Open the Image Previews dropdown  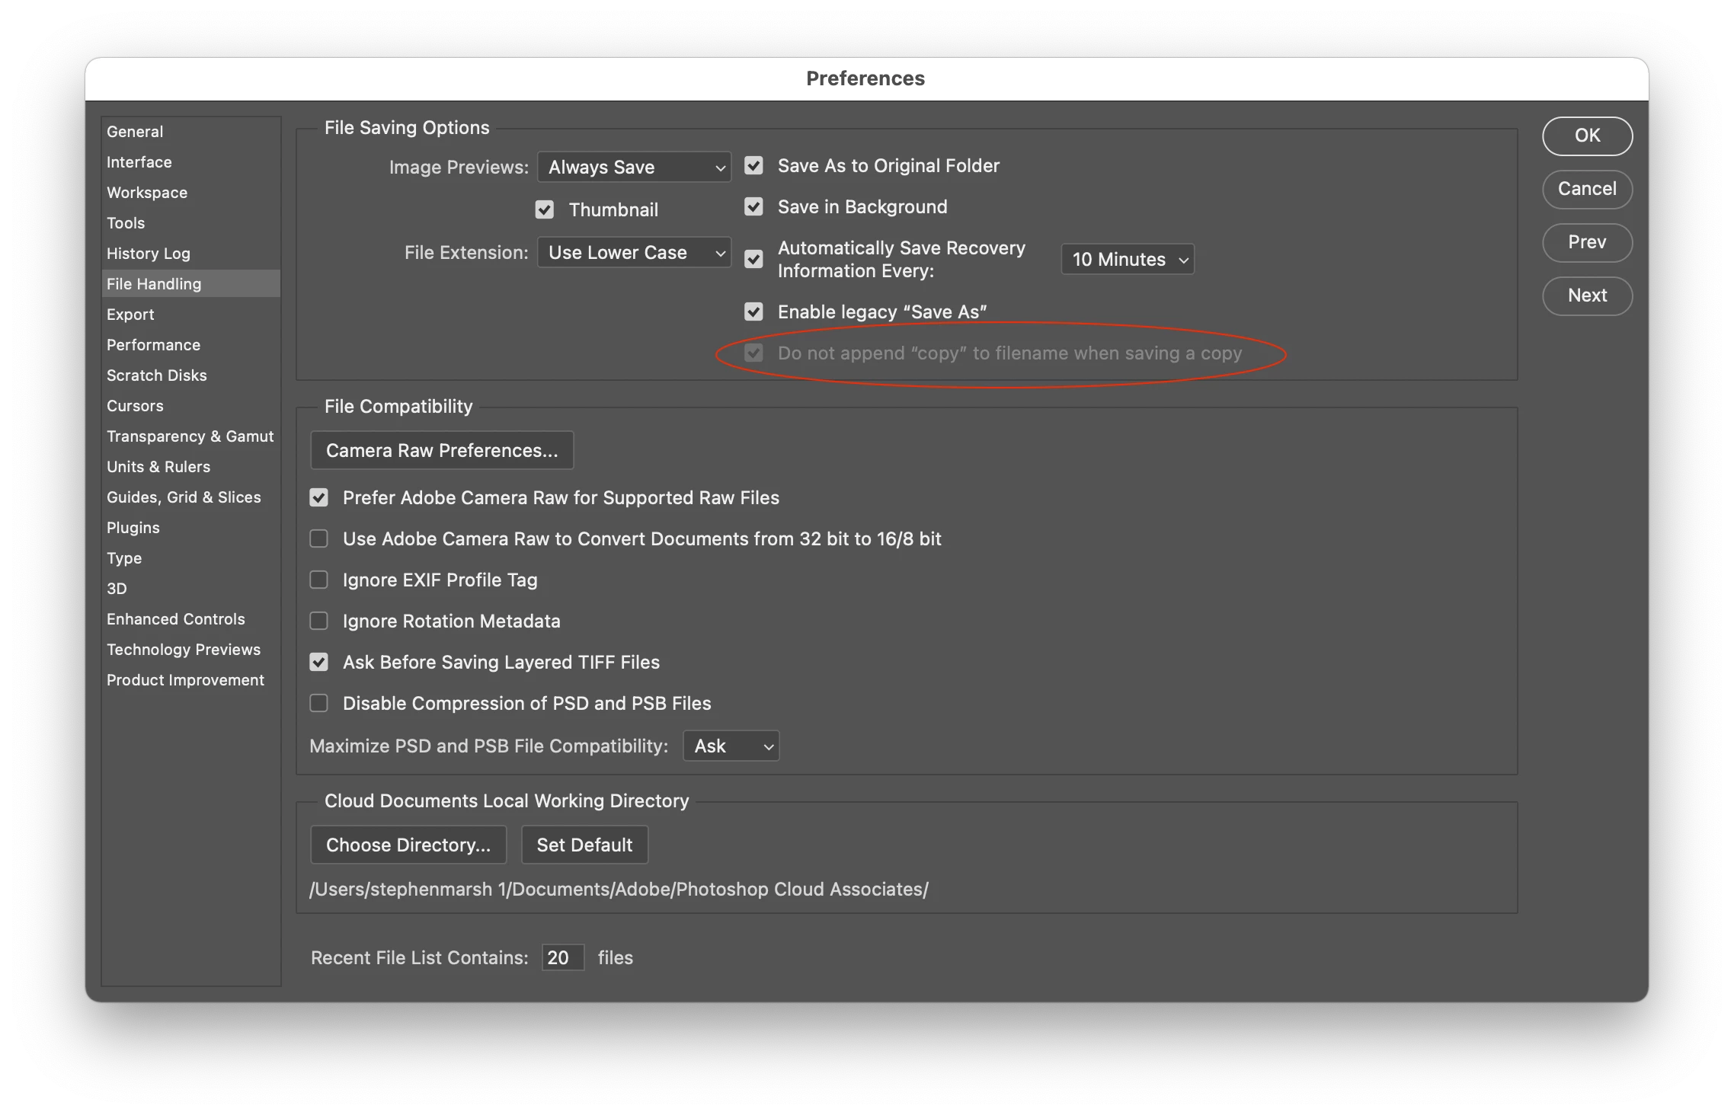point(634,168)
